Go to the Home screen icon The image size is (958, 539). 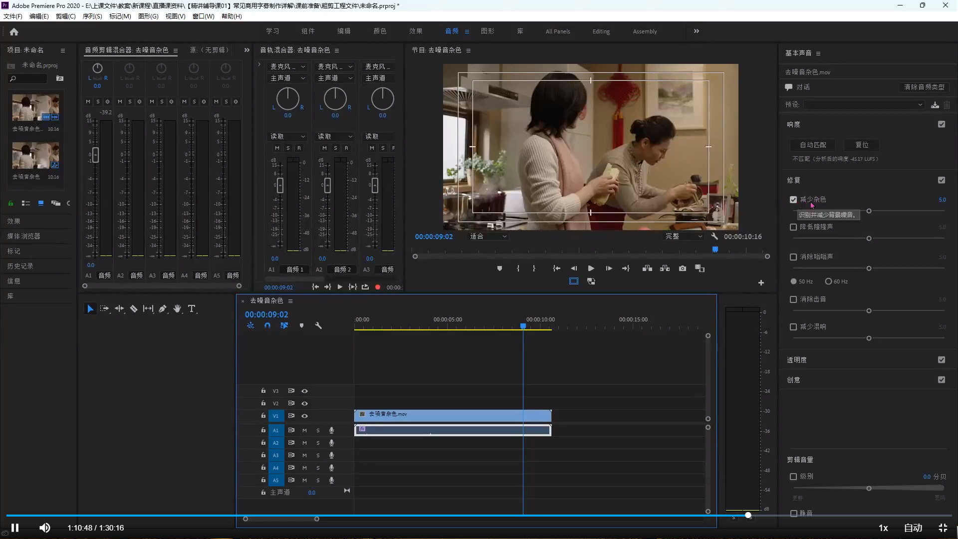[x=14, y=31]
